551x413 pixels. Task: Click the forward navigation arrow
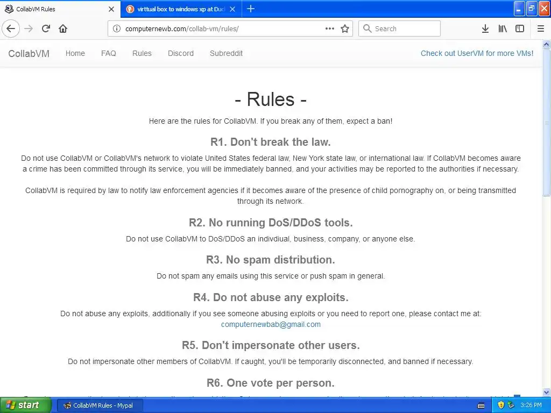pos(29,29)
